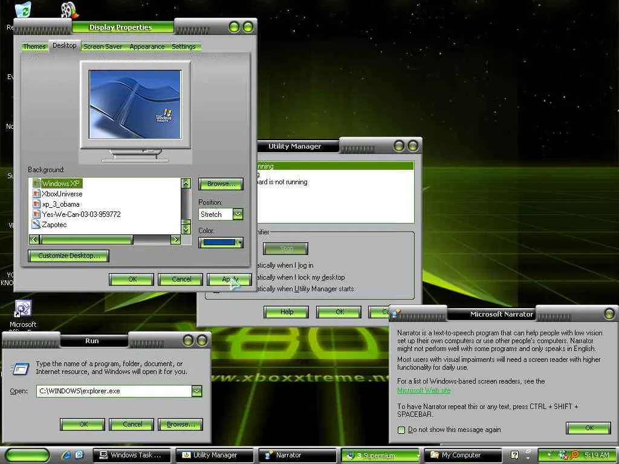The height and width of the screenshot is (464, 619).
Task: Click the blue desktop color swatch
Action: tap(219, 242)
